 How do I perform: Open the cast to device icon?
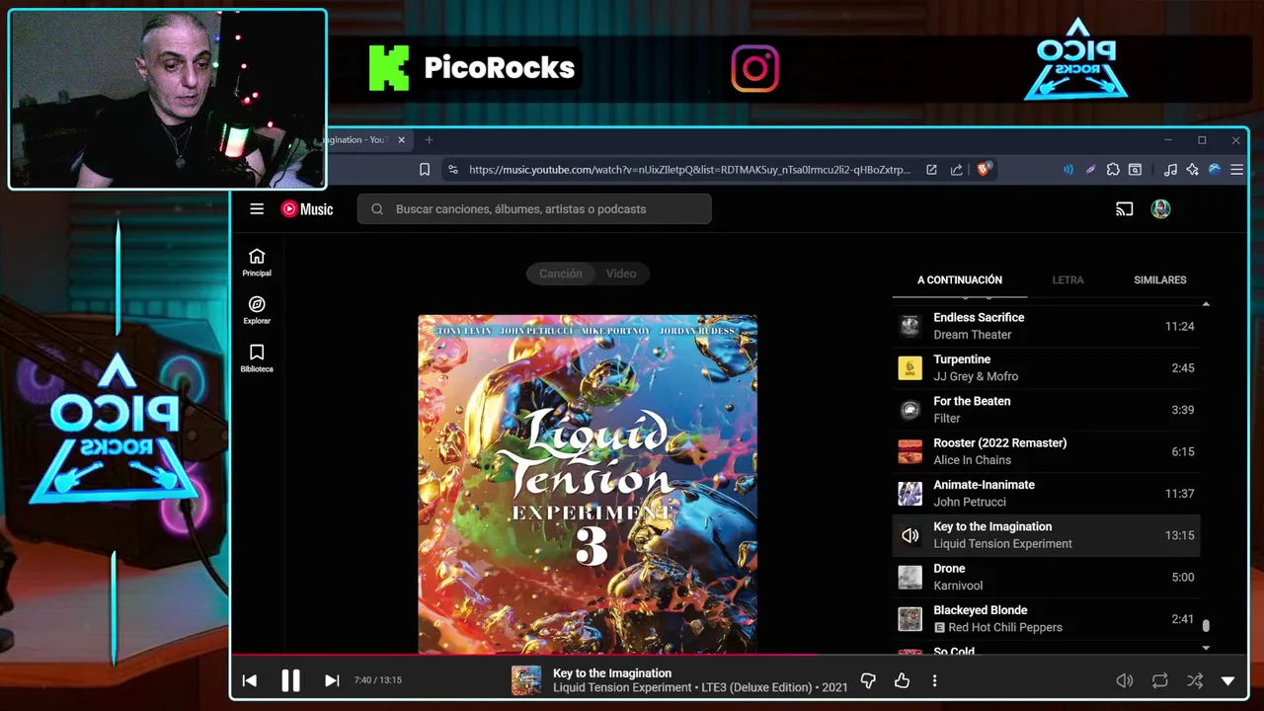coord(1124,209)
